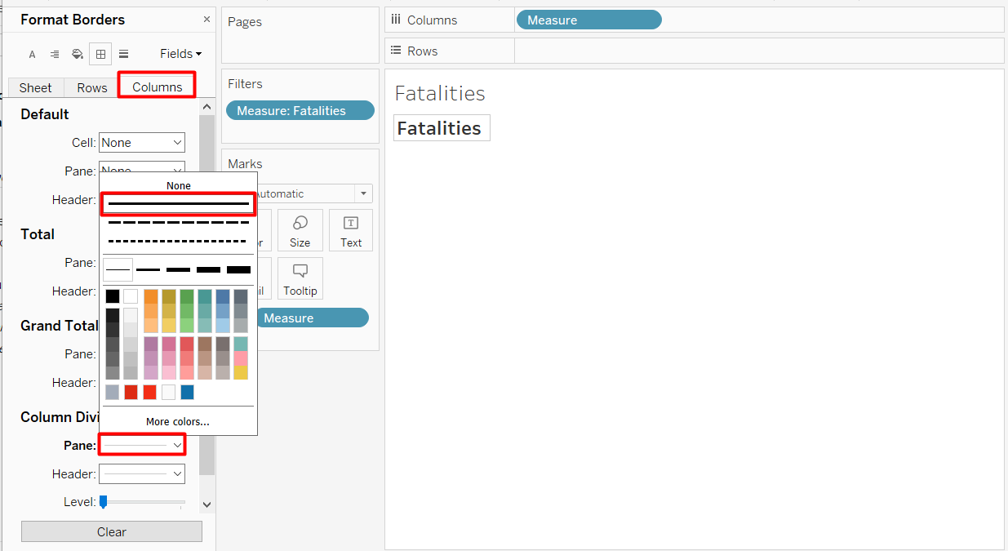This screenshot has height=551, width=1008.
Task: Click the Size button in Marks card
Action: tap(300, 230)
